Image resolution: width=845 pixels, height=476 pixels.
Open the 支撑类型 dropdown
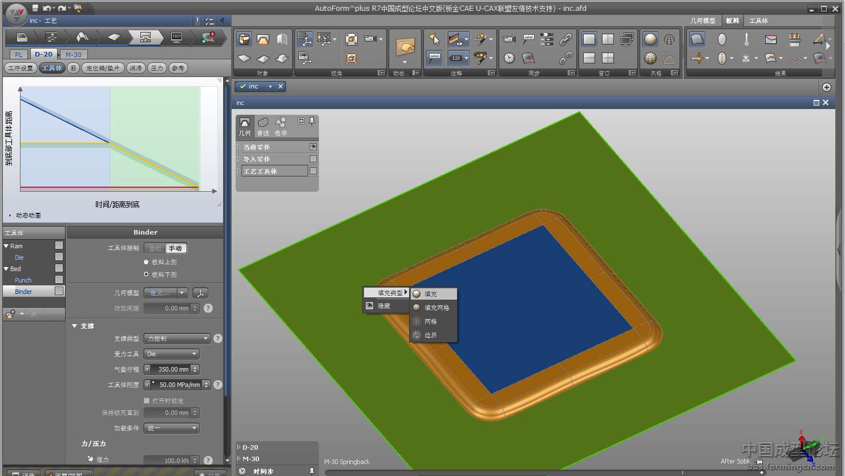tap(177, 338)
